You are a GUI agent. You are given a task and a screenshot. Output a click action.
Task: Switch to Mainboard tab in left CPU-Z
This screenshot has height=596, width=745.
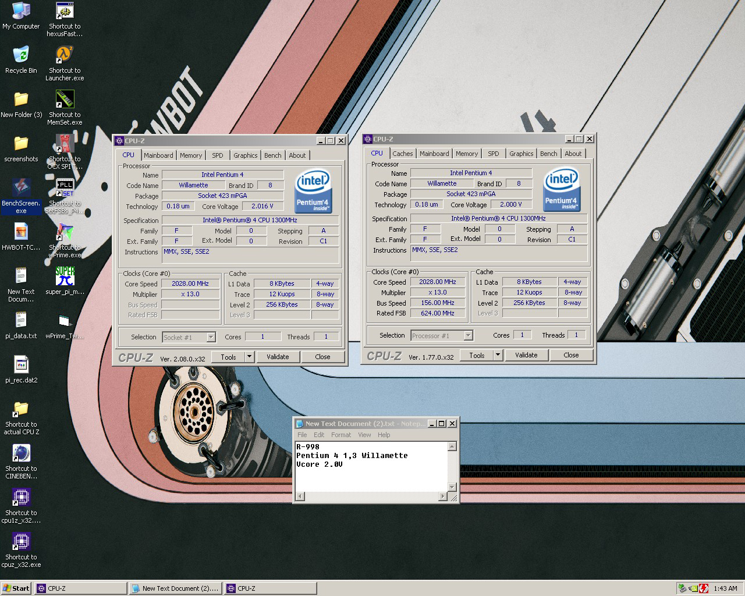coord(158,155)
